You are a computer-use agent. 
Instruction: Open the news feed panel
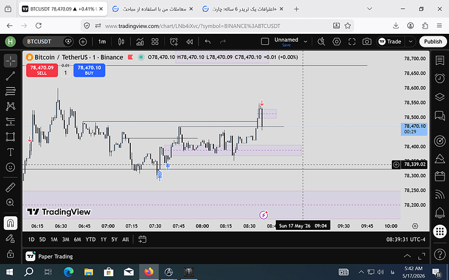tap(439, 194)
